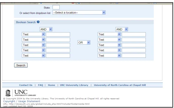174x108 pixels.
Task: Click fifth search term field, left group
Action: (x=58, y=56)
